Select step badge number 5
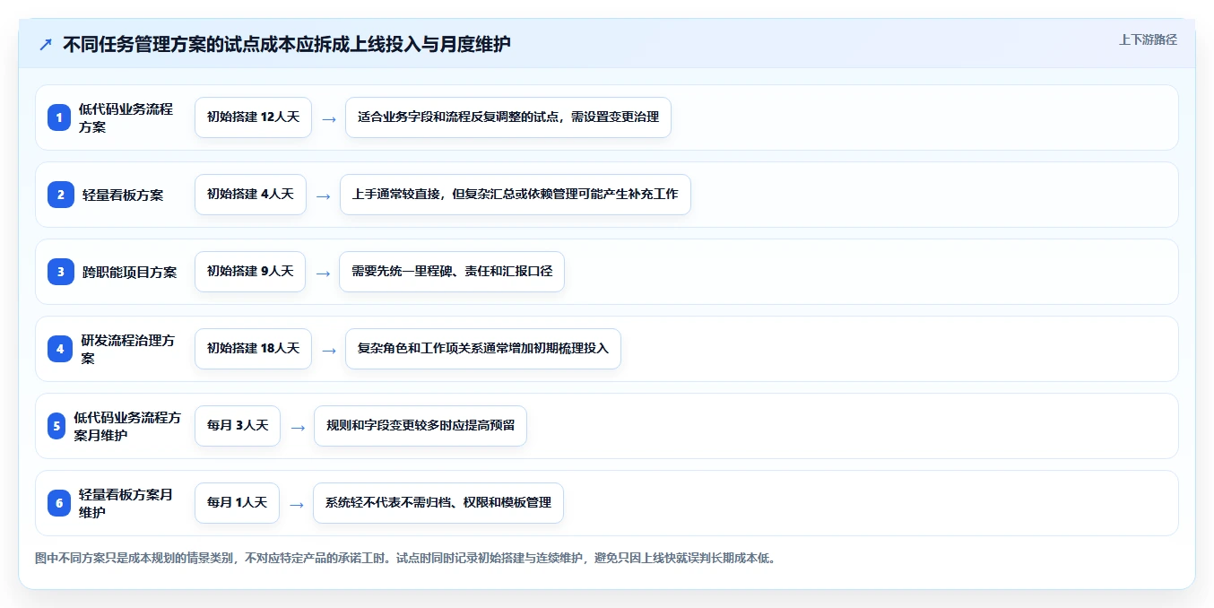The image size is (1214, 608). point(56,426)
